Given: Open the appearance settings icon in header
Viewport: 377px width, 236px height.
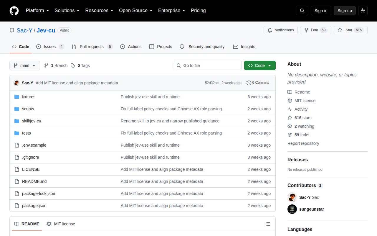Looking at the screenshot, I should click(x=363, y=11).
